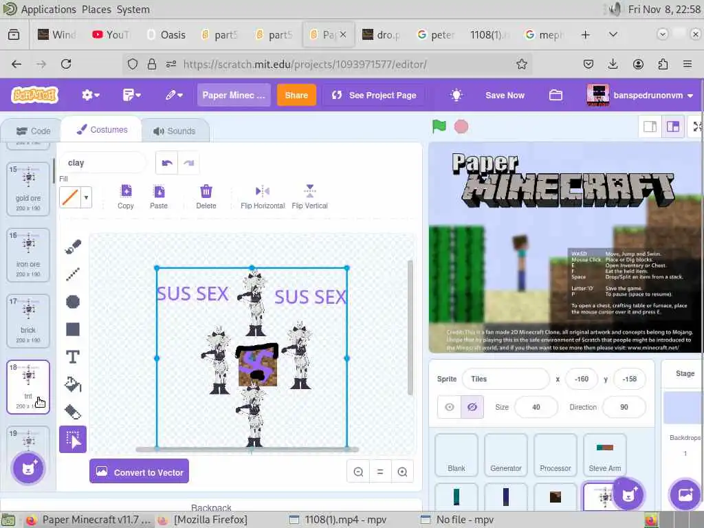
Task: Flip the selection vertically
Action: pyautogui.click(x=310, y=197)
